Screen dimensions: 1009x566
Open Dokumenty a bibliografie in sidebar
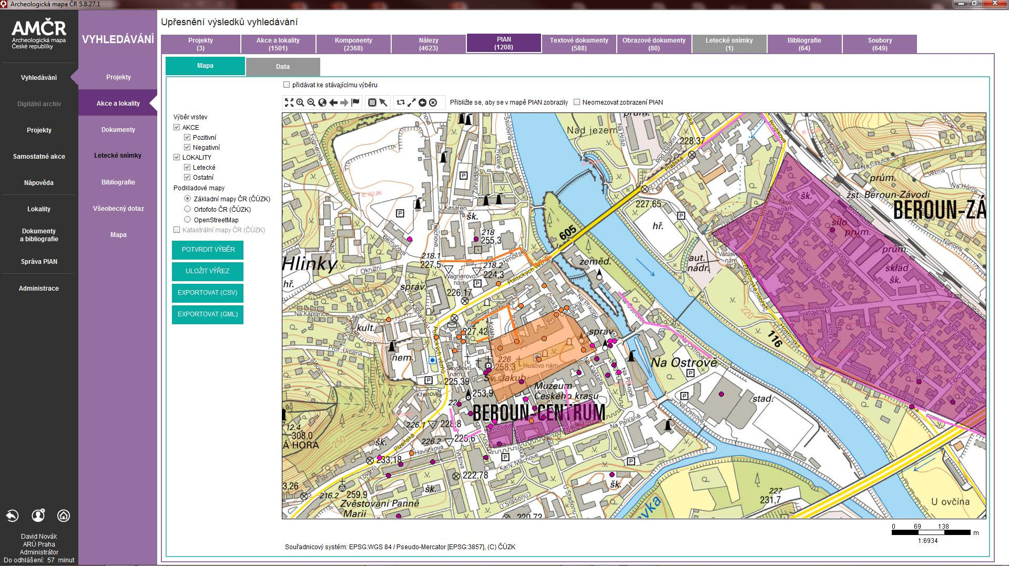[39, 235]
